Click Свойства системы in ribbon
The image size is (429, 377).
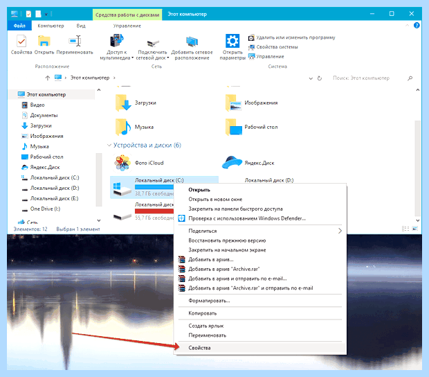click(x=273, y=47)
